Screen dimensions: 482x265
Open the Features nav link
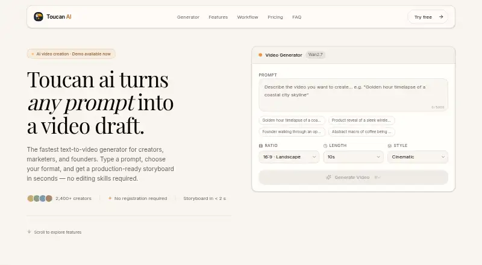pyautogui.click(x=218, y=17)
